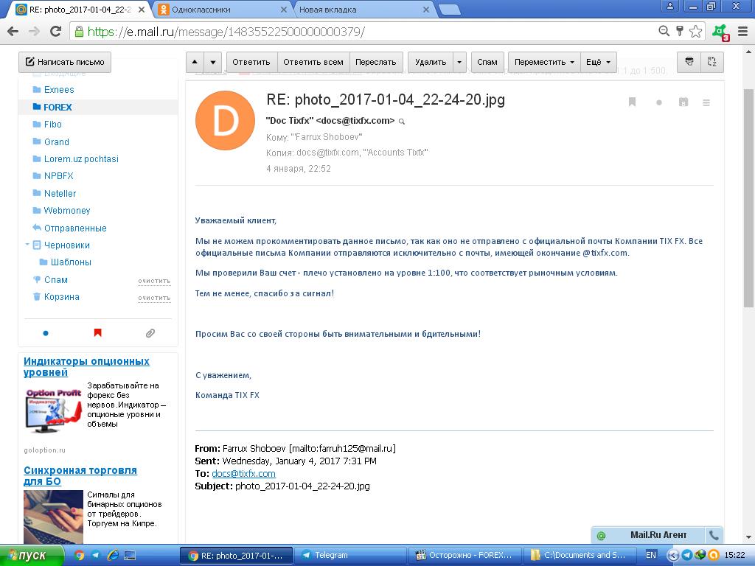The width and height of the screenshot is (755, 566).
Task: Close the Одноклассники tab
Action: (x=284, y=9)
